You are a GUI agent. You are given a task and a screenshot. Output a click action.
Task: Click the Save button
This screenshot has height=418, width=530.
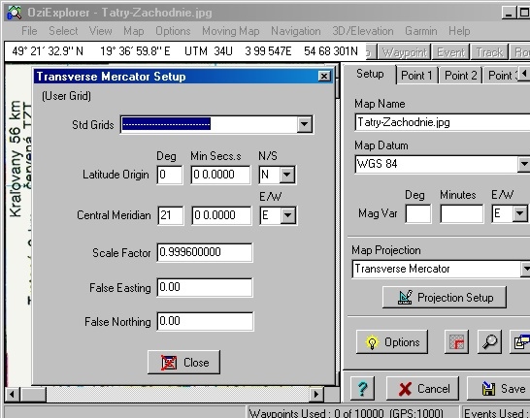[500, 388]
